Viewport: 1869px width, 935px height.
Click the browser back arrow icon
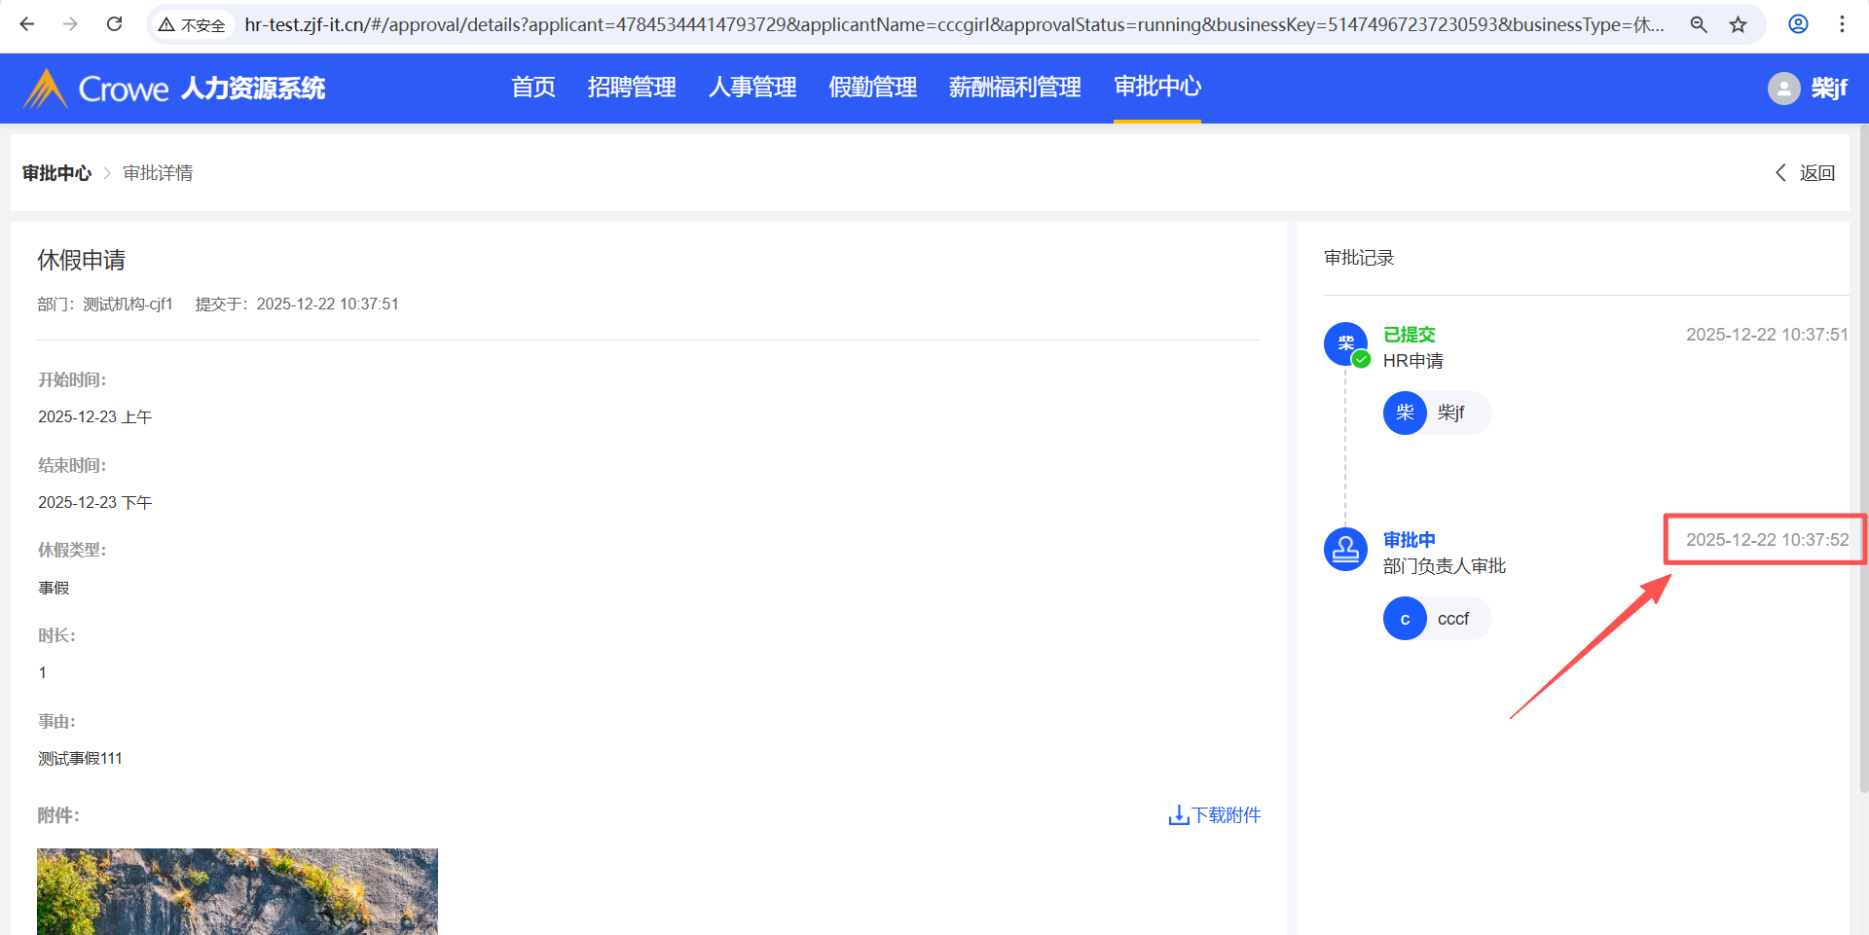point(27,24)
